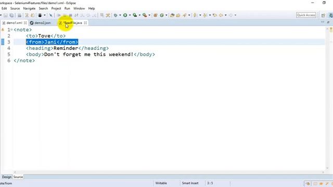This screenshot has width=333, height=187.
Task: Open the Window menu
Action: point(79,8)
